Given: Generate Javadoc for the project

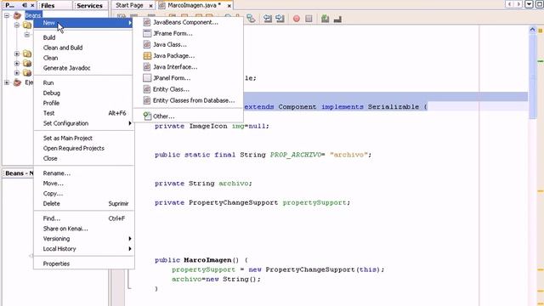Looking at the screenshot, I should 83,68.
